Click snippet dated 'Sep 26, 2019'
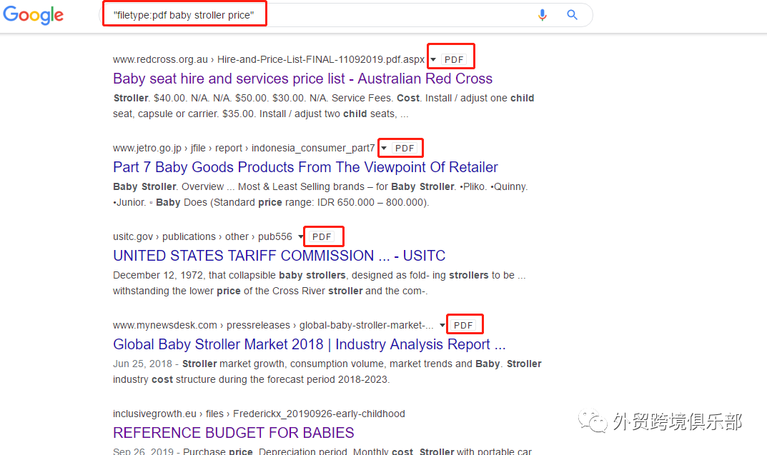Image resolution: width=767 pixels, height=455 pixels. (x=322, y=451)
